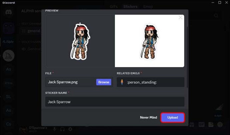Close the sticker upload dialog with X
Viewport: 230px width, 135px height.
pos(180,17)
